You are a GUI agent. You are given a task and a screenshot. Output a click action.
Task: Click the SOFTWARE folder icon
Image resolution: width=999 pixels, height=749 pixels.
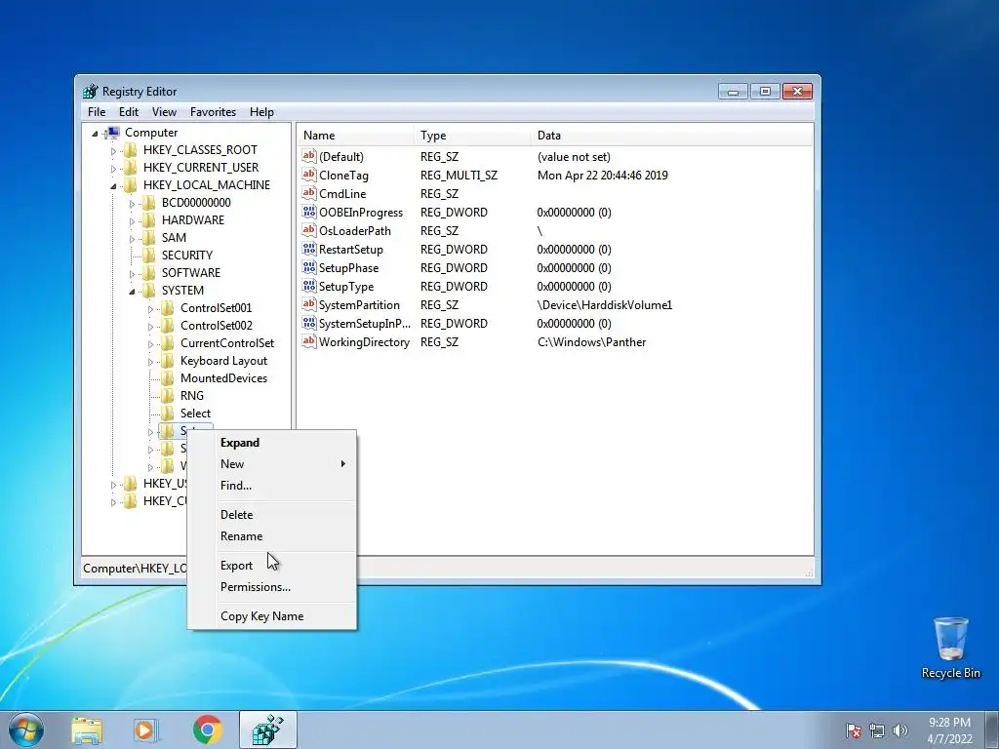pos(149,273)
